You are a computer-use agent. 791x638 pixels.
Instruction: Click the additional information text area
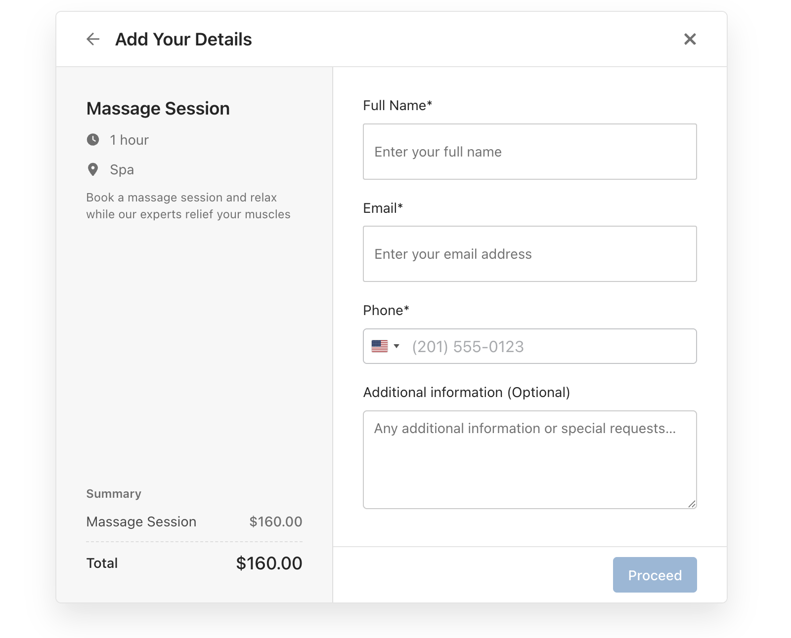(x=529, y=459)
